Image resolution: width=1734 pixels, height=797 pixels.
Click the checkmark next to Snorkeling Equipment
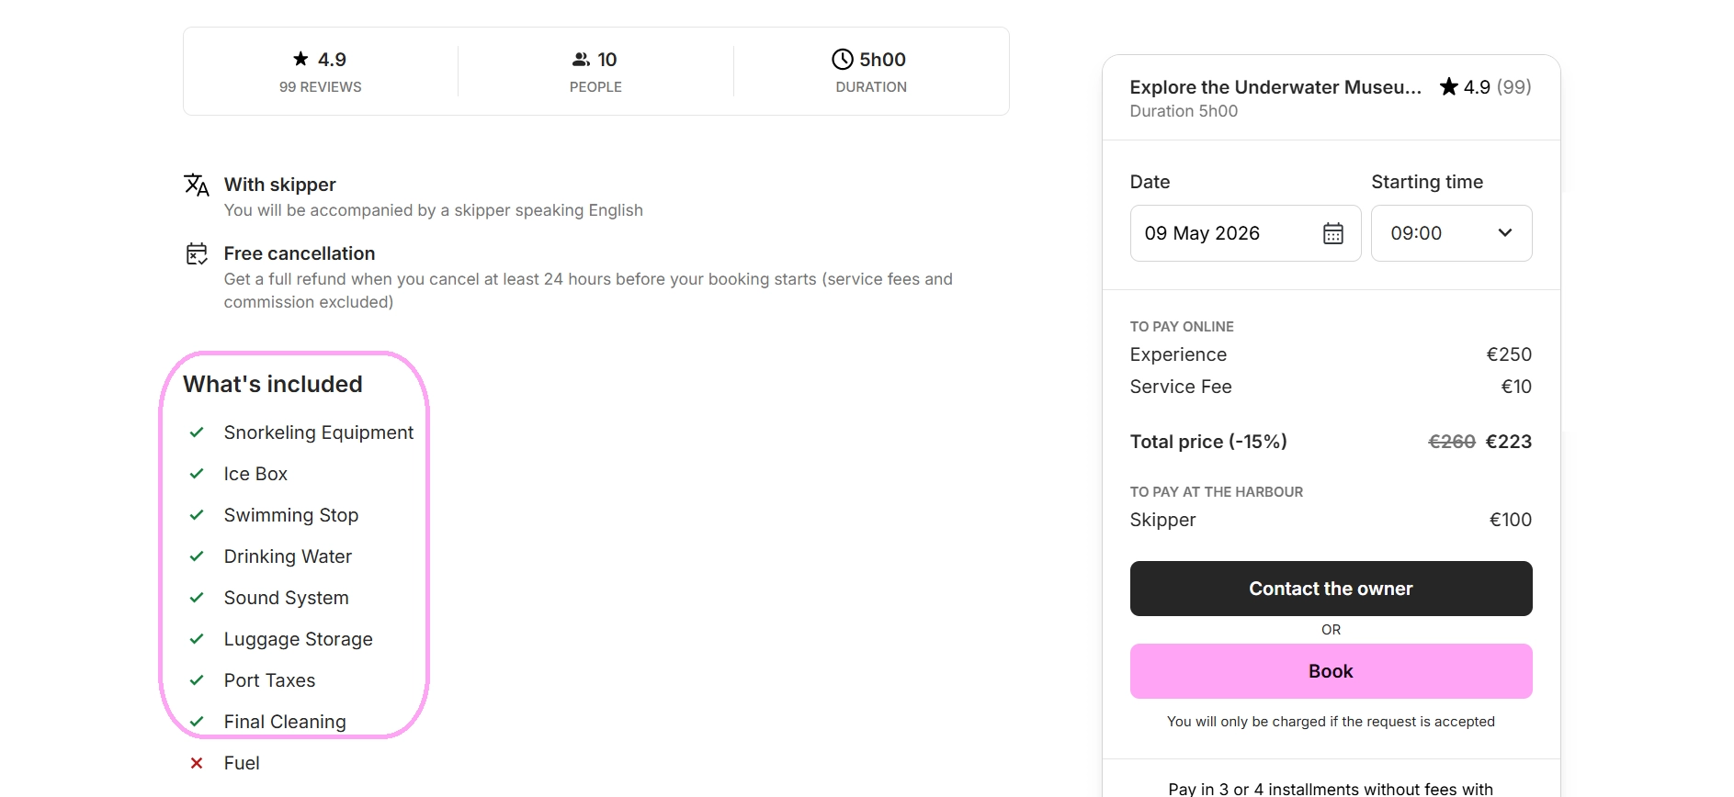click(197, 432)
